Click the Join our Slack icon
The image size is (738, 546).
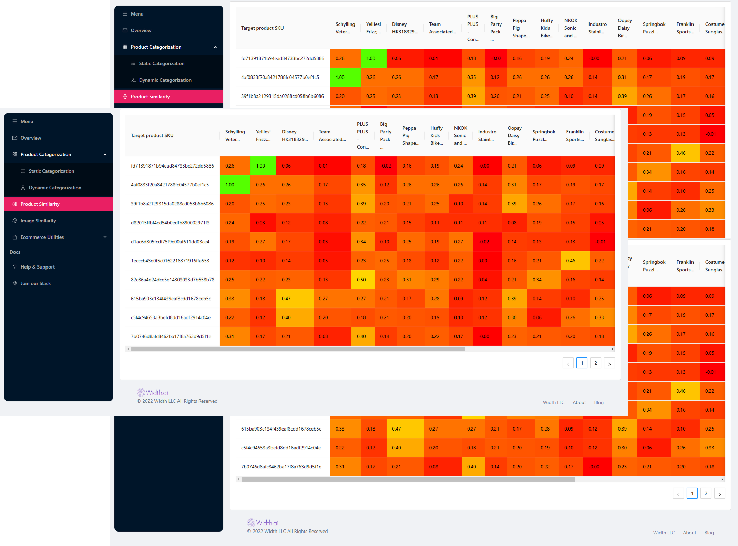[x=15, y=283]
